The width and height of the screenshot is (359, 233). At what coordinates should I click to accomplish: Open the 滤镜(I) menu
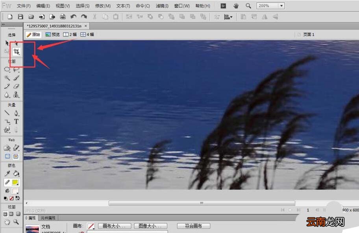click(162, 6)
